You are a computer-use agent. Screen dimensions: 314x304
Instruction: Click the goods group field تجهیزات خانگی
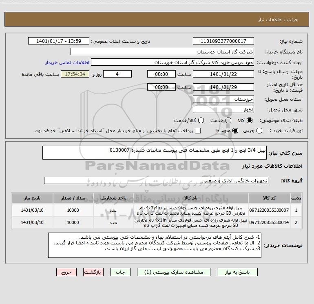(156, 180)
